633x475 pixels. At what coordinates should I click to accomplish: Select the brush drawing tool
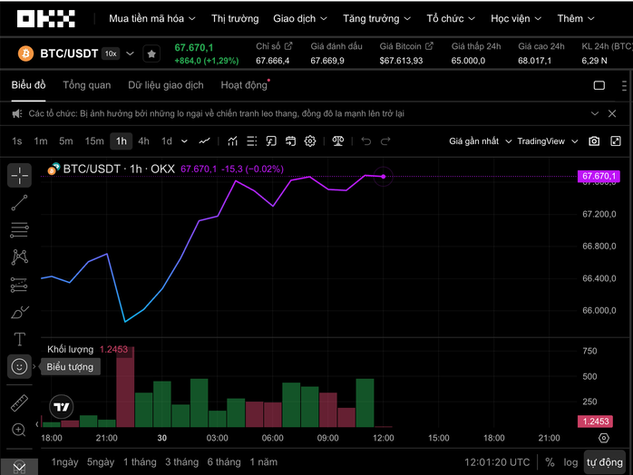(x=19, y=312)
